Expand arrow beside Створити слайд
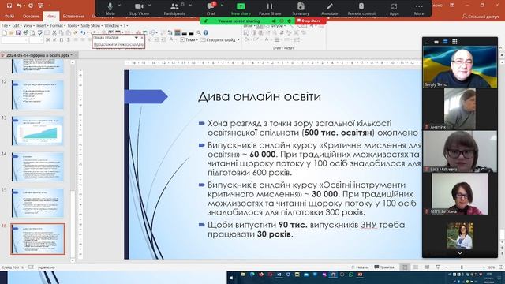505x284 pixels. 238,40
